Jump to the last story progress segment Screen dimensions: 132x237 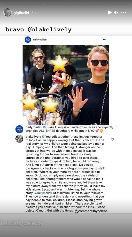pyautogui.click(x=118, y=5)
